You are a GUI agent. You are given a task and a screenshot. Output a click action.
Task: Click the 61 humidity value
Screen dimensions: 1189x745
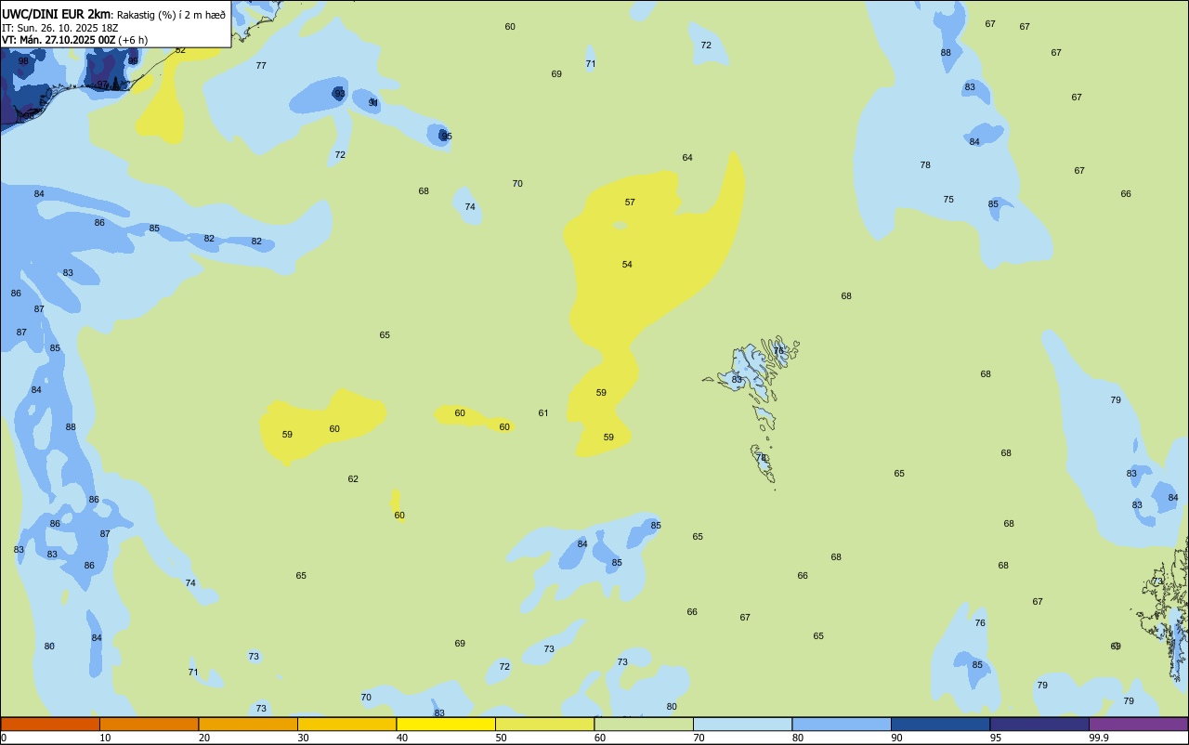click(x=543, y=412)
